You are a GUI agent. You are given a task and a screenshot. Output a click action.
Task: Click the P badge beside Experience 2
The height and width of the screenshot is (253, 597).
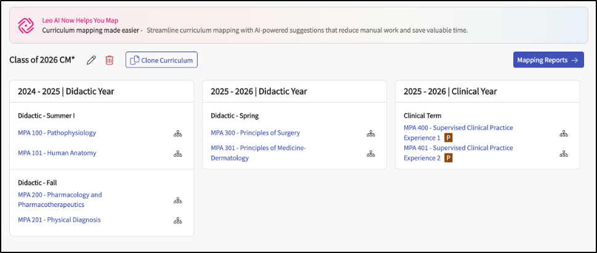click(x=449, y=158)
